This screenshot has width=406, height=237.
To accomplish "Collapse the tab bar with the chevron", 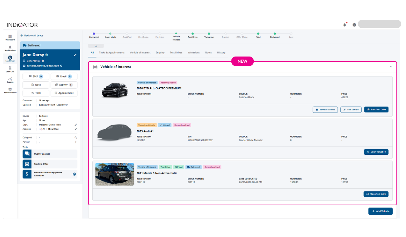I will [x=96, y=46].
